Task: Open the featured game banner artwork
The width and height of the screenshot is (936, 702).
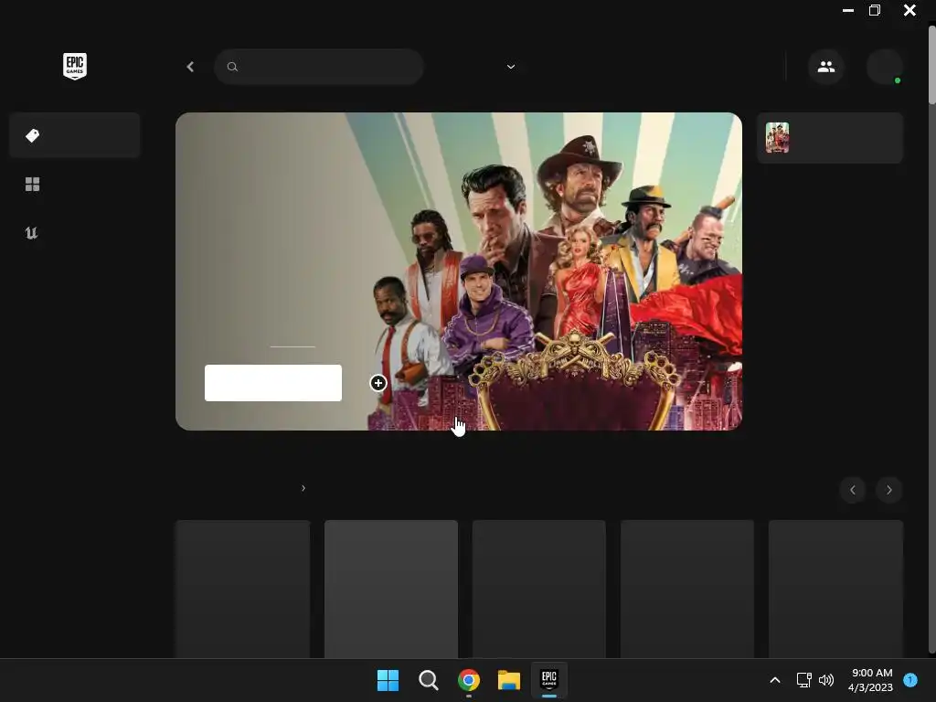Action: coord(459,271)
